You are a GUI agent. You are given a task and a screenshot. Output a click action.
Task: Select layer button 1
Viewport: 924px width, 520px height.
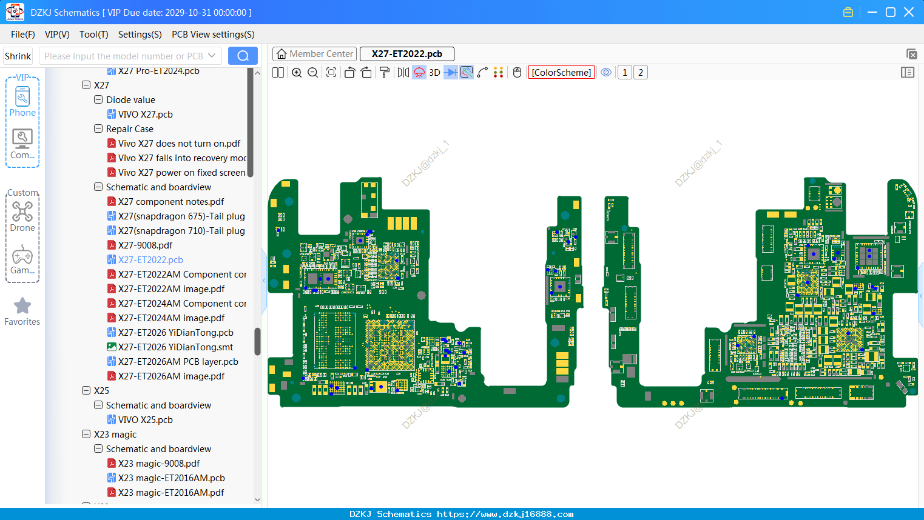(x=625, y=73)
